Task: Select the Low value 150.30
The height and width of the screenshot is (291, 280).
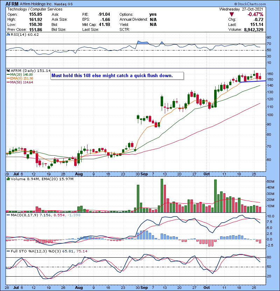Action: [36, 25]
